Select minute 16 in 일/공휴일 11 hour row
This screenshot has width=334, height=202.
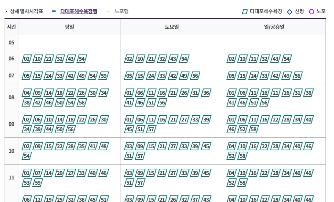tap(253, 173)
